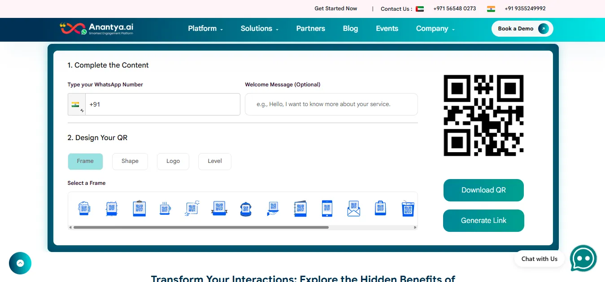Image resolution: width=605 pixels, height=282 pixels.
Task: Switch to the Frame design tab
Action: (x=85, y=161)
